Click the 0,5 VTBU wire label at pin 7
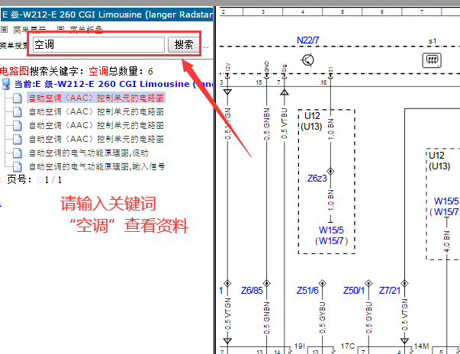460x354 pixels. coord(284,124)
